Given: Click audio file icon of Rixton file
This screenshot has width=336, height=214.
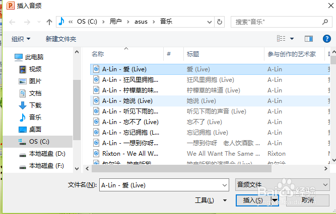Looking at the screenshot, I should (x=96, y=153).
